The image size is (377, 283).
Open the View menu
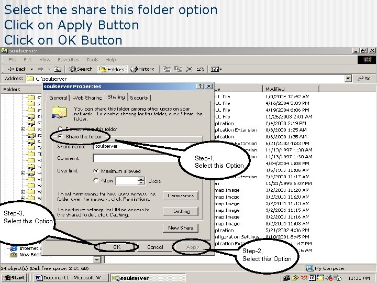(45, 59)
